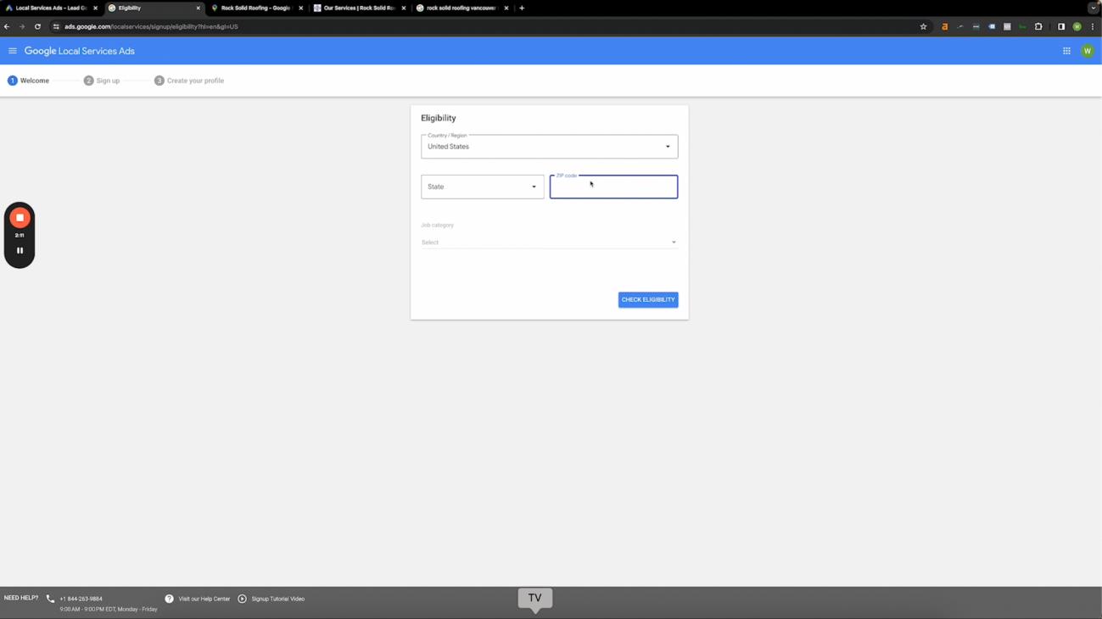Reload the current page

(37, 26)
